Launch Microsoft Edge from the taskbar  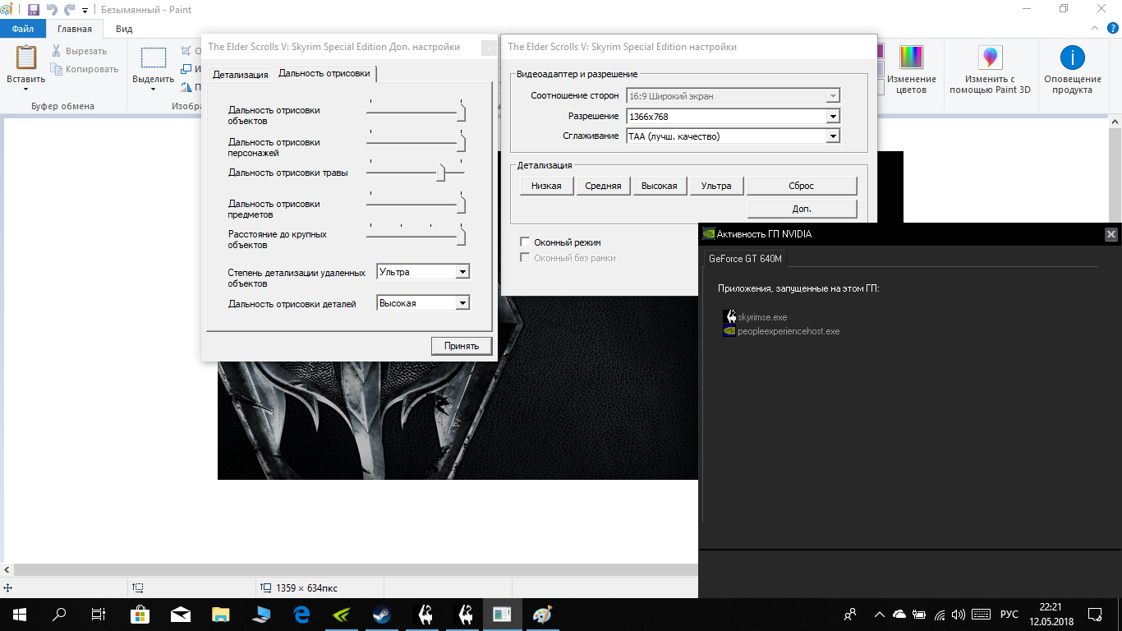301,614
